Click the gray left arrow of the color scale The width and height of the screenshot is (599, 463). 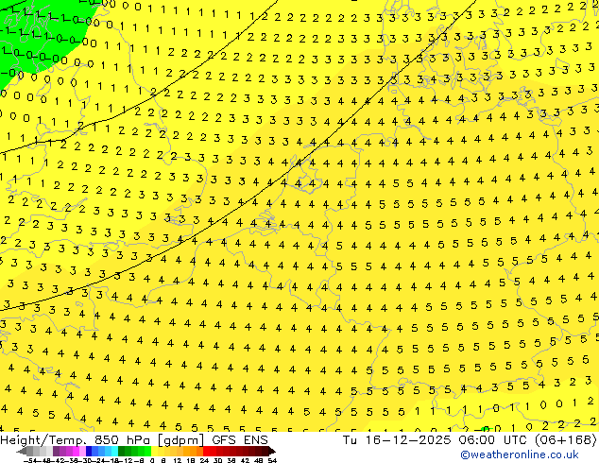(22, 451)
